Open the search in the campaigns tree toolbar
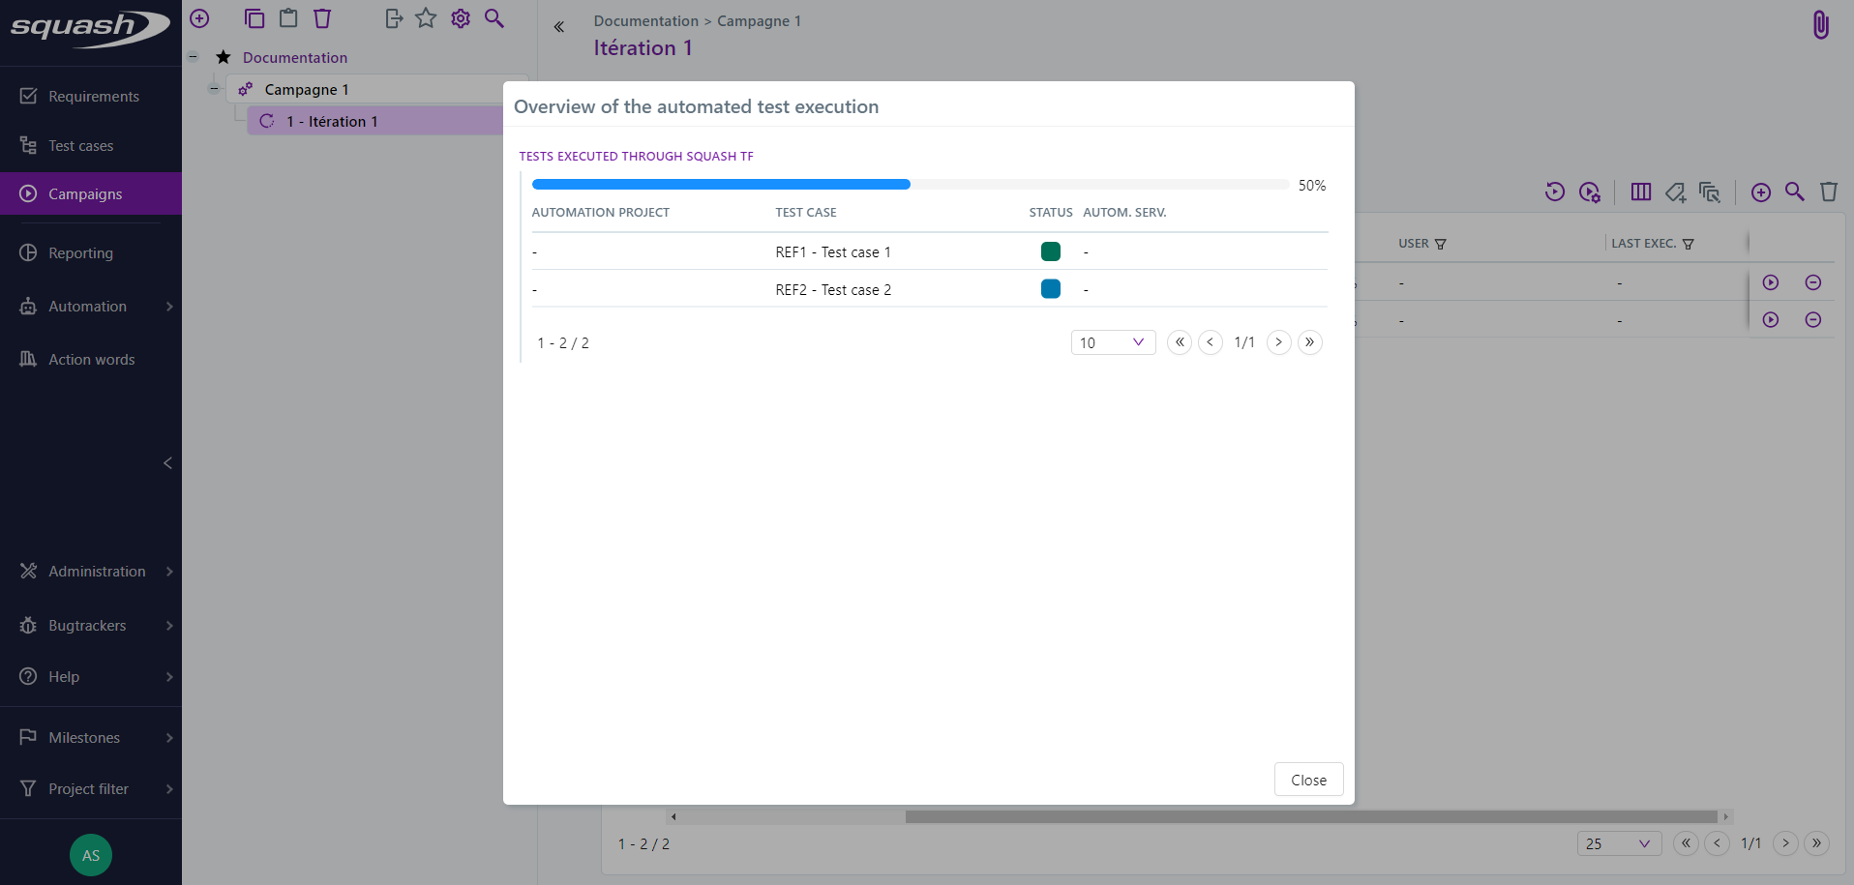The height and width of the screenshot is (885, 1854). pos(494,18)
